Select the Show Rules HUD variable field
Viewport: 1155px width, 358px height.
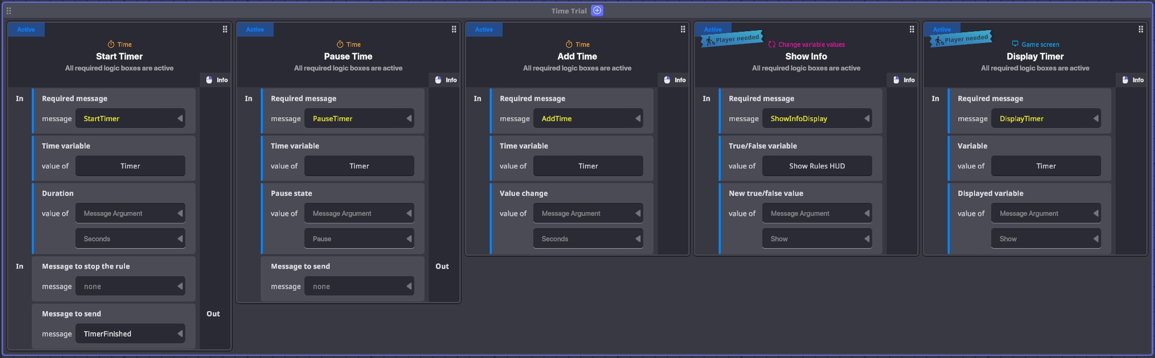[817, 166]
